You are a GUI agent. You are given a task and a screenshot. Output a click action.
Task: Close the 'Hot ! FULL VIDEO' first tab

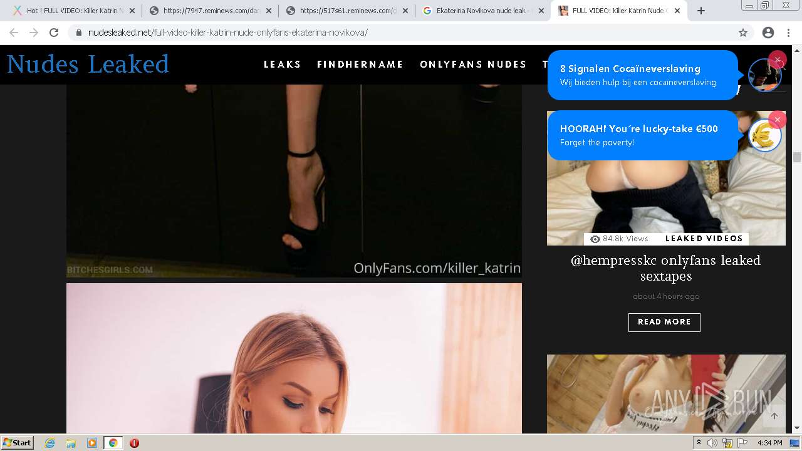(x=132, y=11)
